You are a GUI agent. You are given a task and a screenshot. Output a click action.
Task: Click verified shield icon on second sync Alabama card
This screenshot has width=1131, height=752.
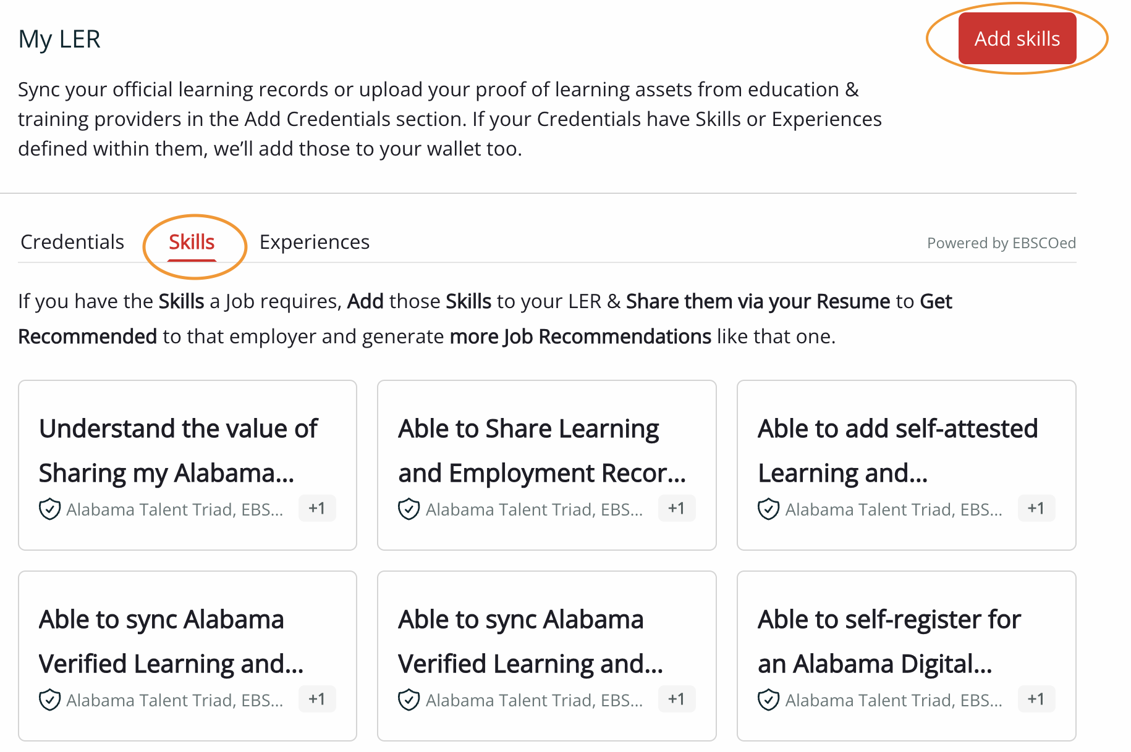409,700
